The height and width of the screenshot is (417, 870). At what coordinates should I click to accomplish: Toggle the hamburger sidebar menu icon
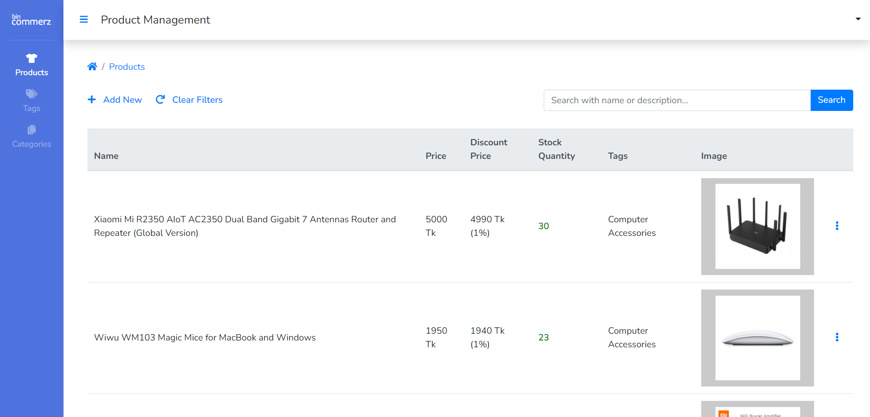click(x=84, y=19)
